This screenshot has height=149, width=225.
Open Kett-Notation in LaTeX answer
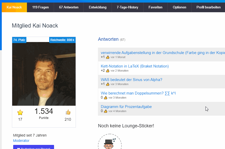[135, 66]
